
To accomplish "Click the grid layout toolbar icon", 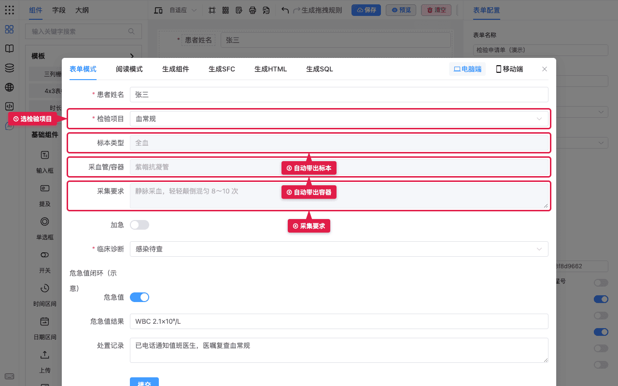I will [225, 10].
